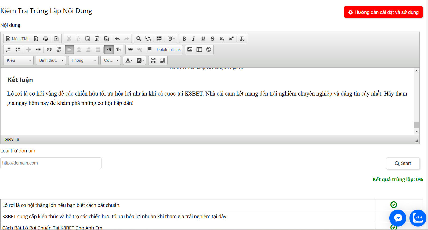Click the Remove Format icon
Viewport: 428px width, 230px height.
tap(242, 39)
